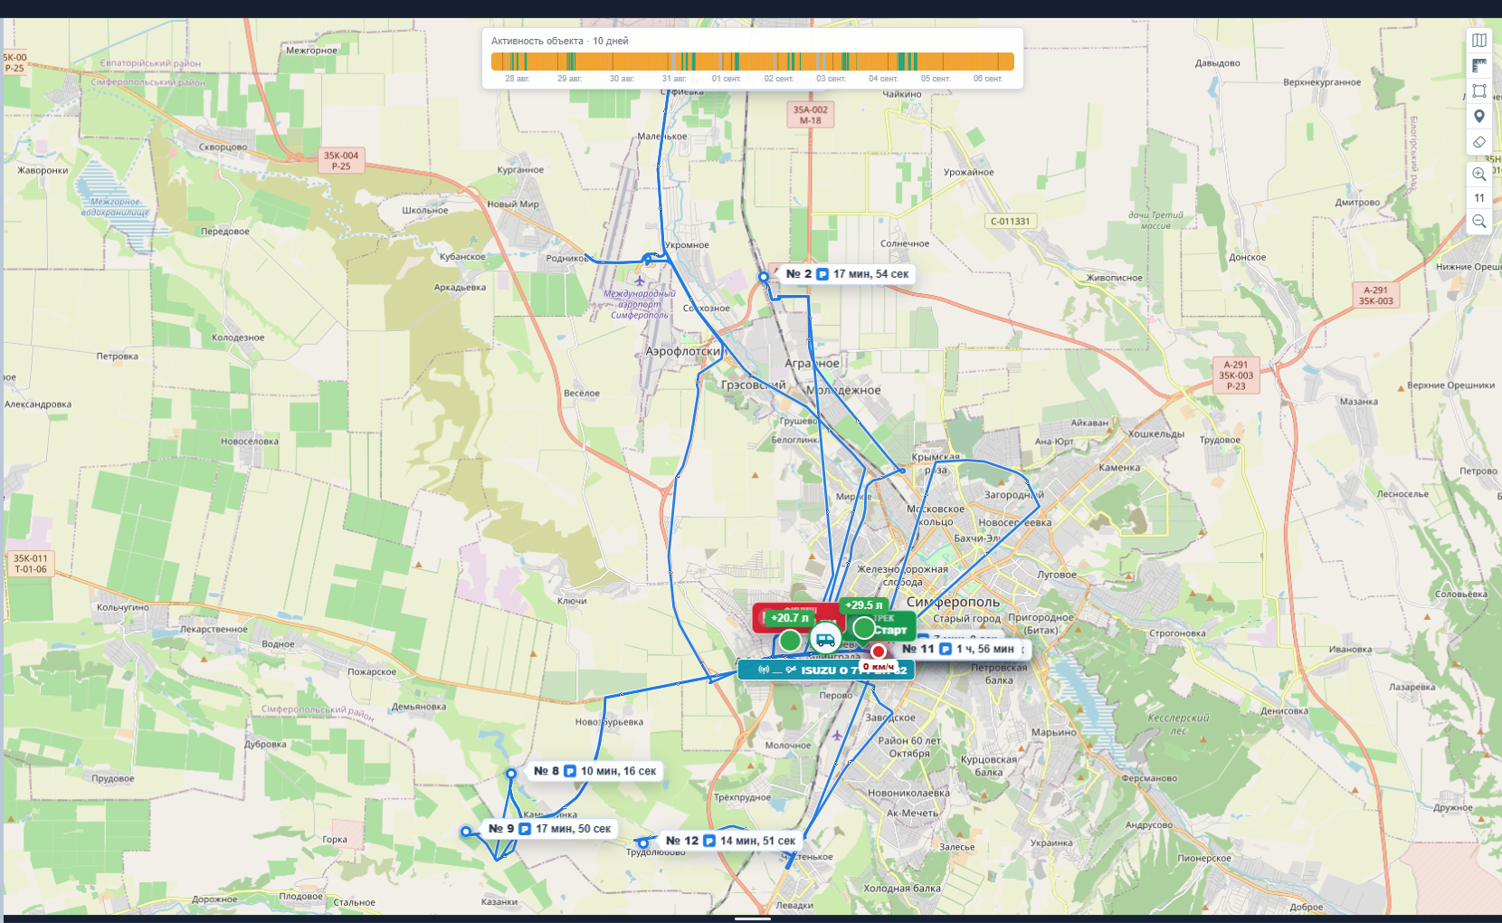This screenshot has height=923, width=1502.
Task: Open parking stop № 8 label
Action: point(594,771)
